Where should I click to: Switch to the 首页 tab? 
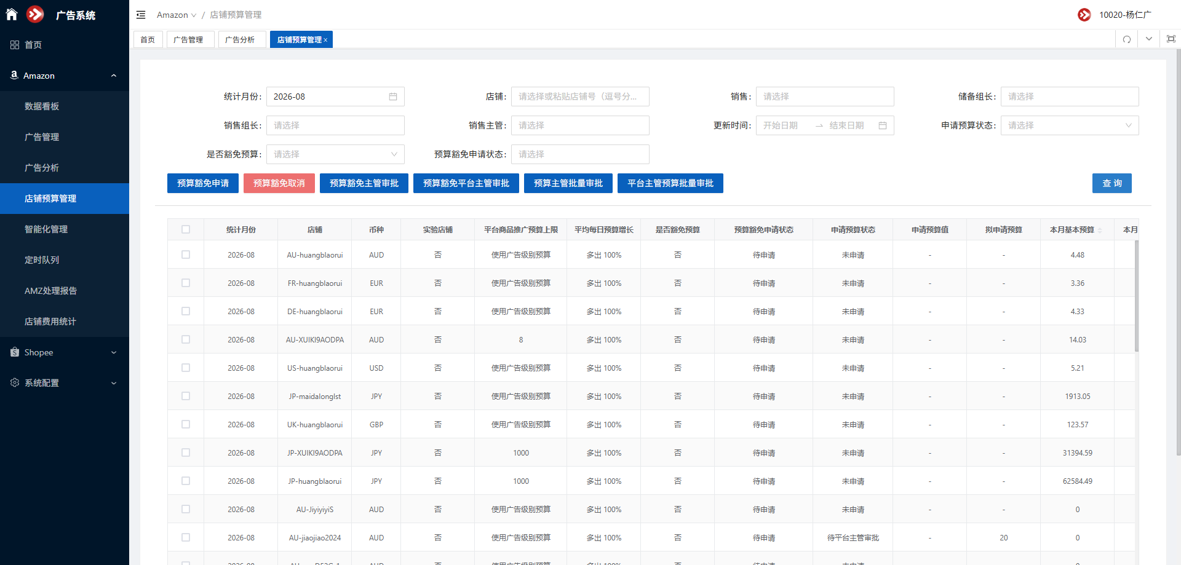click(148, 39)
